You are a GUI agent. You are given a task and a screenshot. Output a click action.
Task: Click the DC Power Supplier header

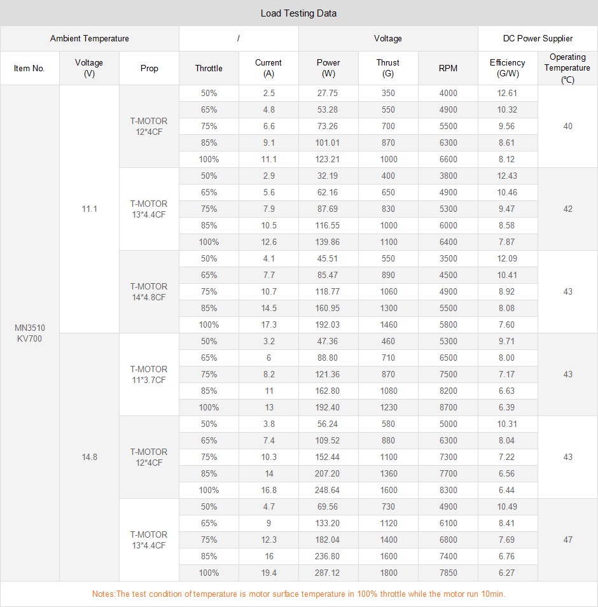tap(538, 39)
